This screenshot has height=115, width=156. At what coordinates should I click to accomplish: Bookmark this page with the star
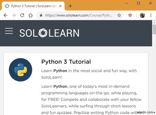click(x=119, y=15)
